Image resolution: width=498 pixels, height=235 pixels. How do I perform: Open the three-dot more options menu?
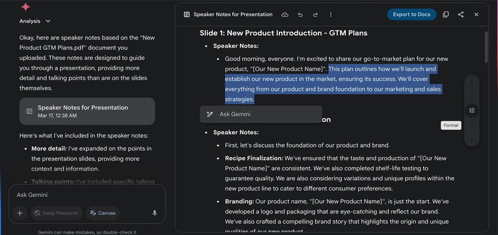click(x=331, y=15)
